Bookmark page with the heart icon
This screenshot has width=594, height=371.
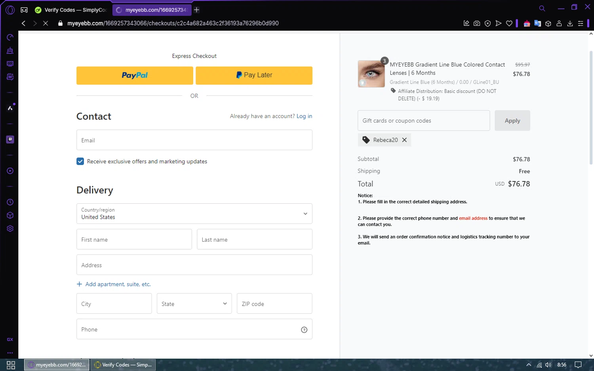click(x=509, y=23)
